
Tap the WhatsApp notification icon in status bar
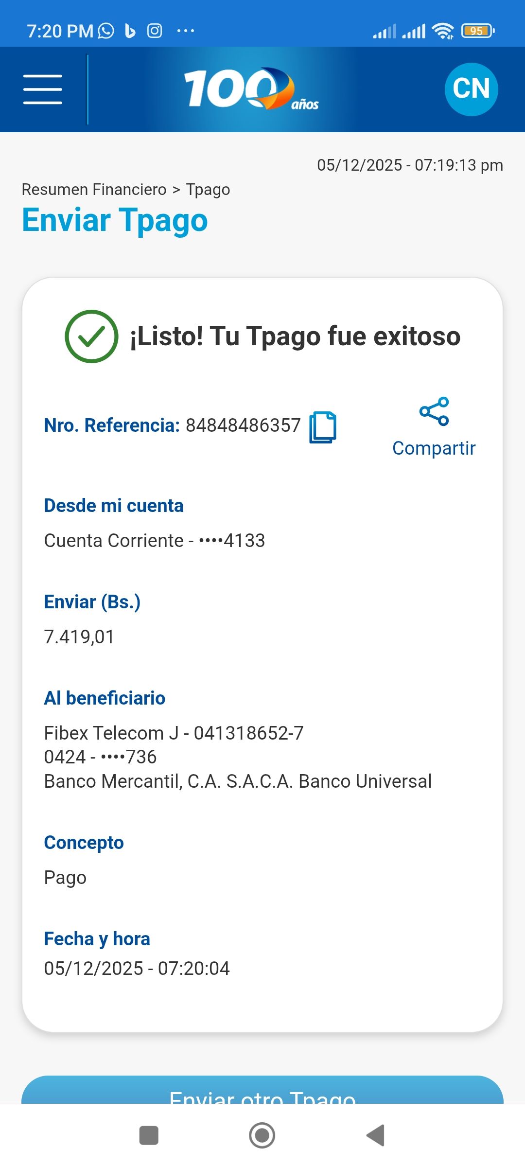[106, 31]
